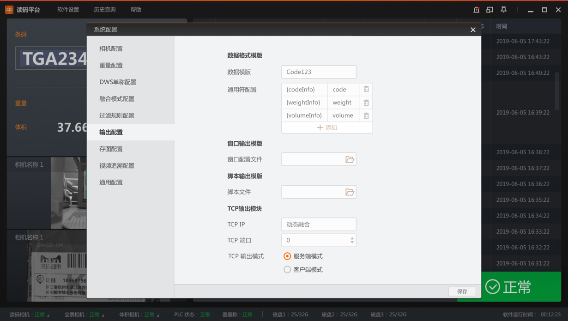The width and height of the screenshot is (568, 321).
Task: Save the system configuration
Action: click(x=462, y=291)
